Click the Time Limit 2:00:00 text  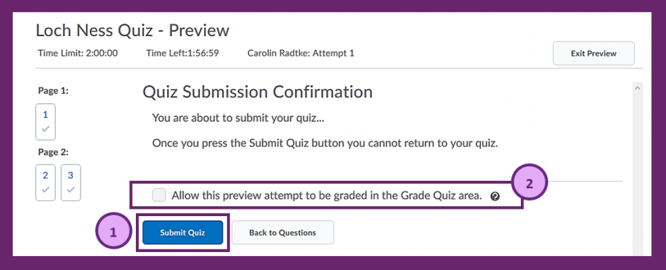[x=78, y=53]
